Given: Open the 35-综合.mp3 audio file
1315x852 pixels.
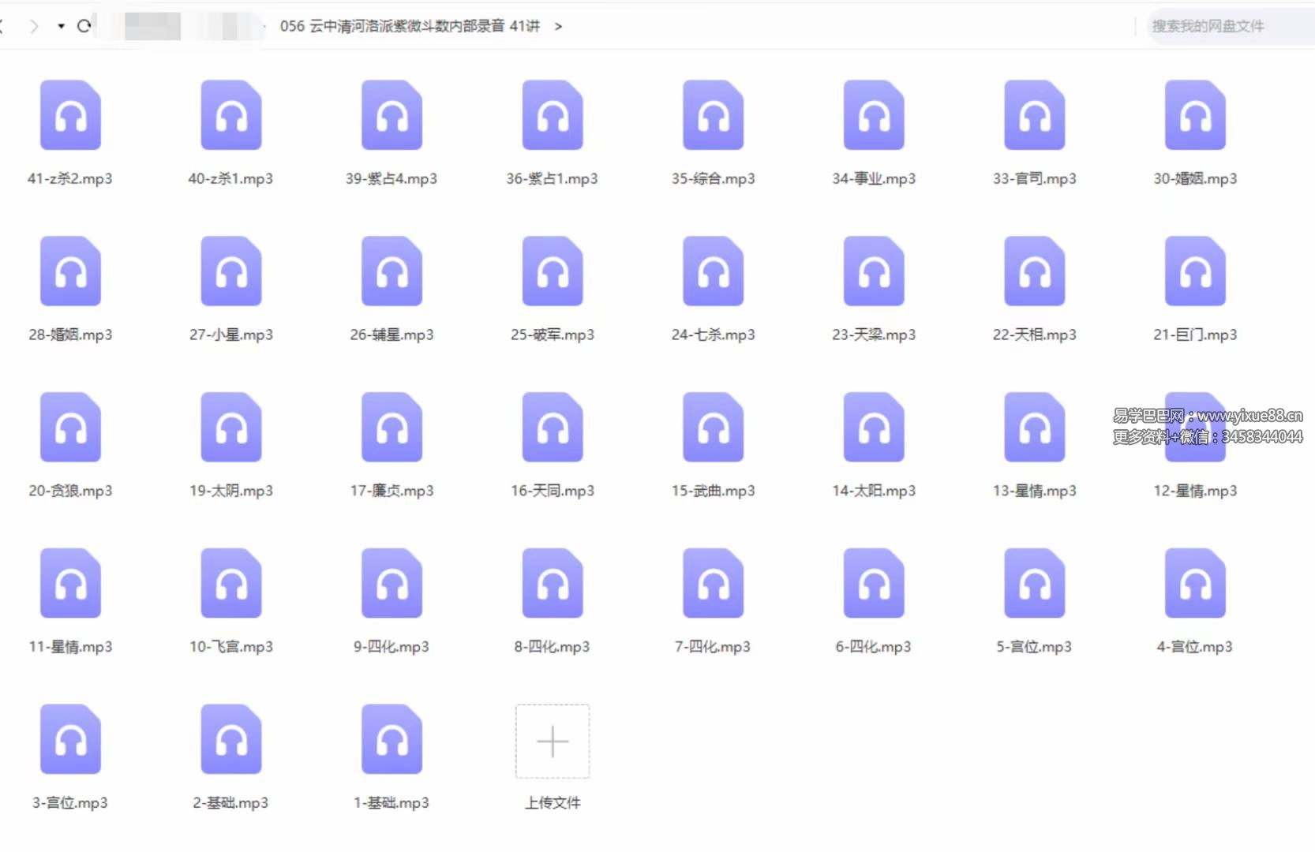Looking at the screenshot, I should 713,116.
